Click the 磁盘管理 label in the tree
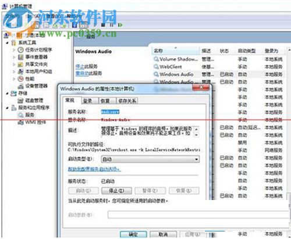 (x=34, y=101)
